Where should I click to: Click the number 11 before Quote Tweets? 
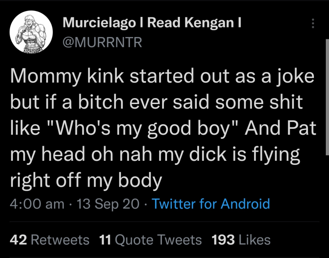coord(104,240)
